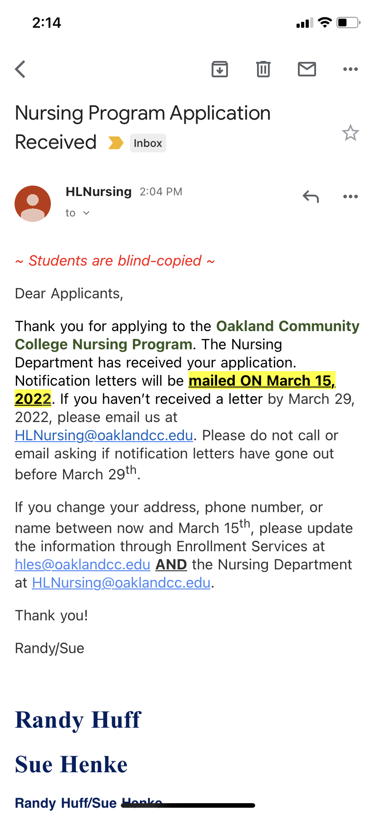The height and width of the screenshot is (815, 376).
Task: Tap the highlighted "mailed ON March 15" text
Action: coord(262,380)
